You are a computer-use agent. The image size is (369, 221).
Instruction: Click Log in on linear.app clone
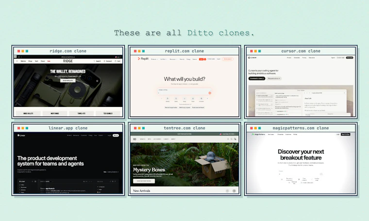click(x=109, y=136)
